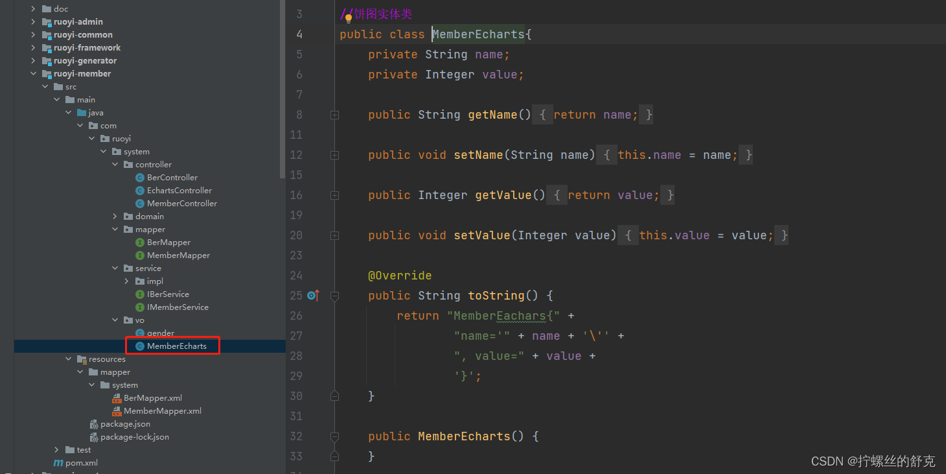The image size is (946, 474).
Task: Open pom.xml Maven file
Action: (x=82, y=463)
